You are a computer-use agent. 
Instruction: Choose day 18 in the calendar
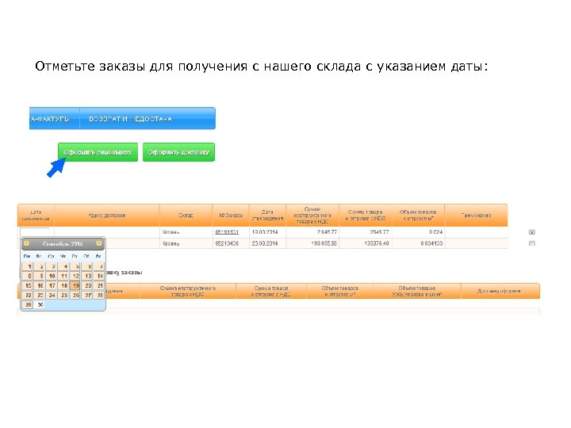click(63, 285)
